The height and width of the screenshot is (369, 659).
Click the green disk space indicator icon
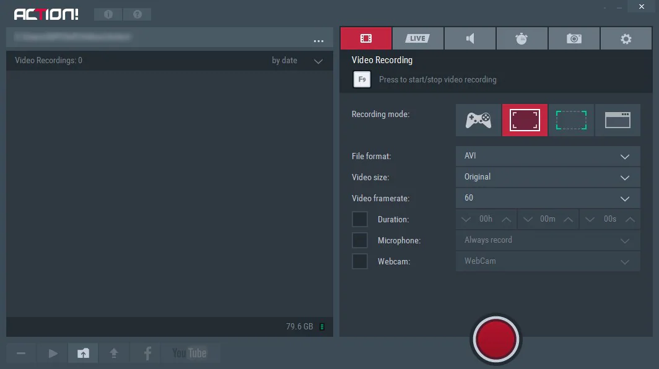pyautogui.click(x=322, y=326)
